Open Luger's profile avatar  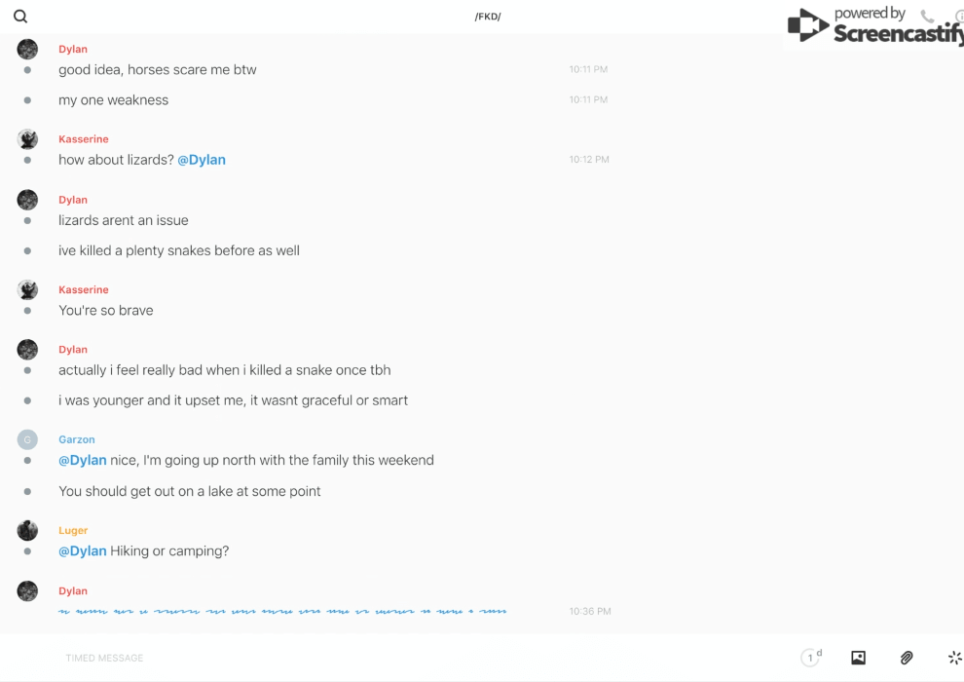tap(27, 530)
